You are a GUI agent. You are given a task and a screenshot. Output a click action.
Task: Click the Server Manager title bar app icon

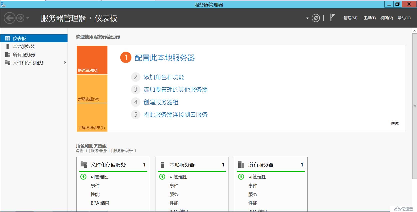pyautogui.click(x=3, y=4)
